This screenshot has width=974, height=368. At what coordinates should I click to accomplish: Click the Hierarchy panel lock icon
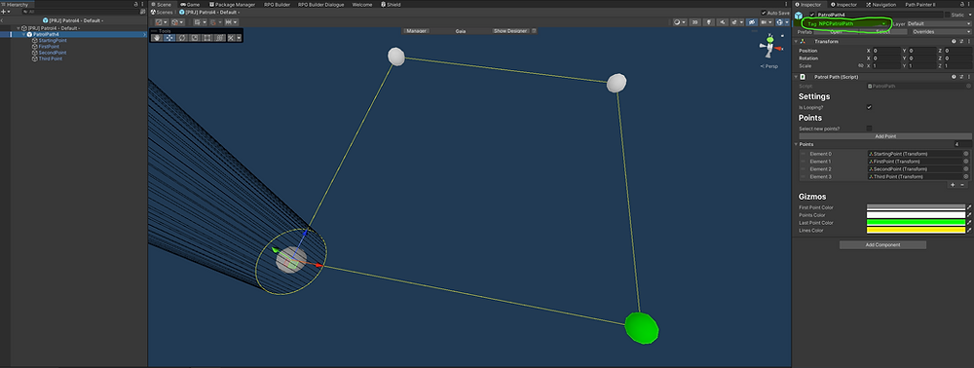135,4
